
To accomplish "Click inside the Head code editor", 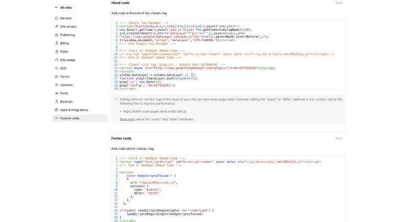I will pos(228,55).
